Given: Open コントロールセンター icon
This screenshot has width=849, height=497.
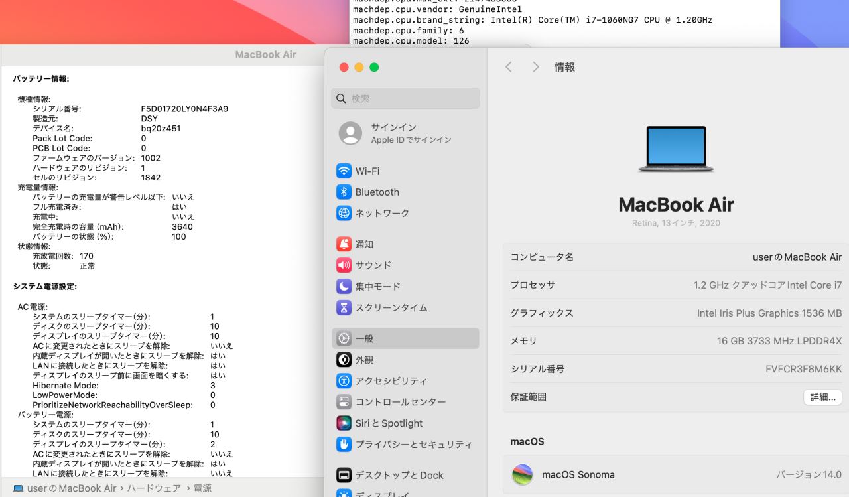Looking at the screenshot, I should [x=344, y=402].
